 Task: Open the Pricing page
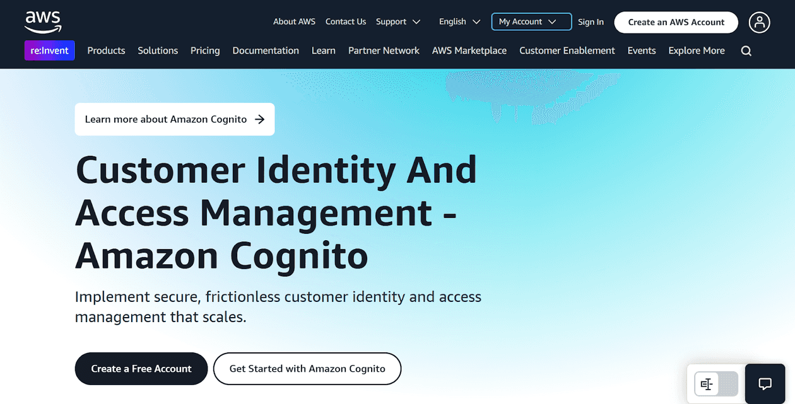pos(204,50)
